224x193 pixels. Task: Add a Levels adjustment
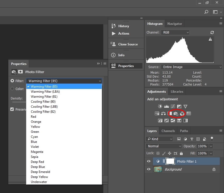(x=166, y=106)
